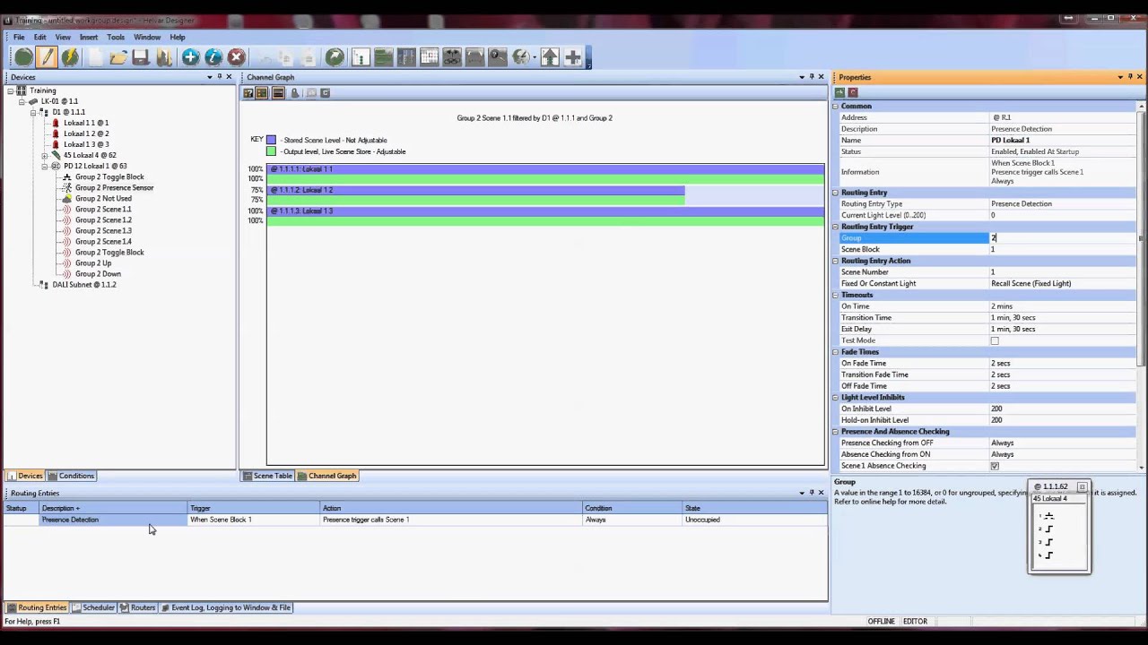Collapse the PD 12 Lokaal 1 @ 63 node
The width and height of the screenshot is (1148, 645).
[45, 166]
